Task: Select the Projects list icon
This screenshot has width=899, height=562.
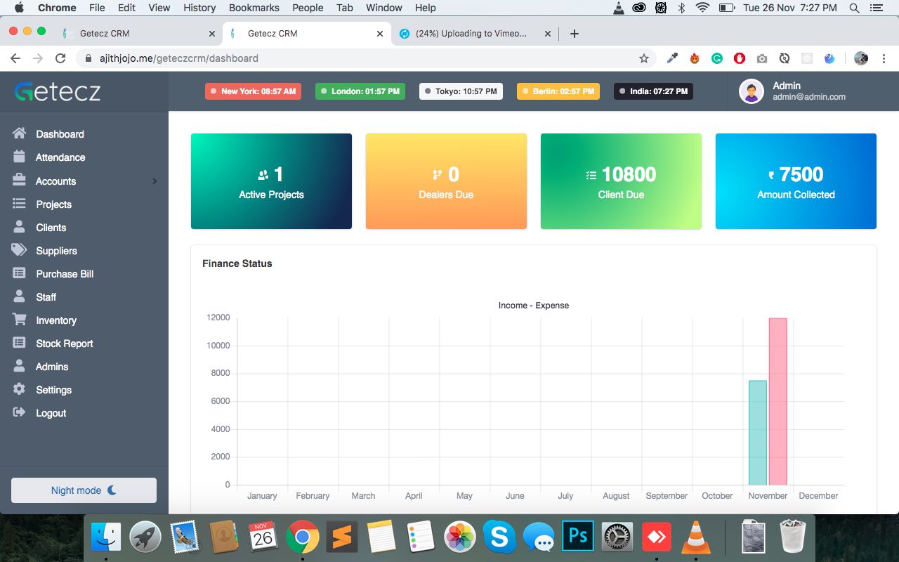Action: (19, 204)
